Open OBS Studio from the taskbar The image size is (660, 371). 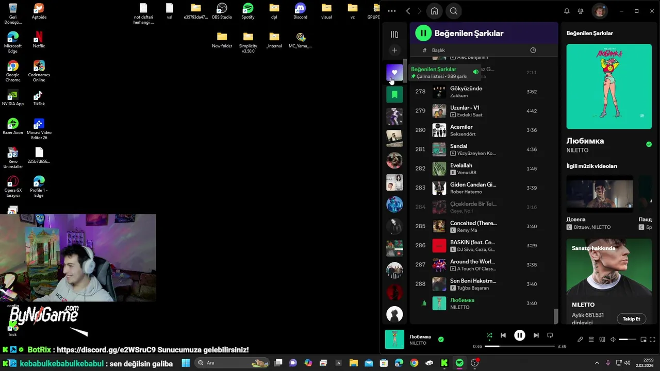475,363
